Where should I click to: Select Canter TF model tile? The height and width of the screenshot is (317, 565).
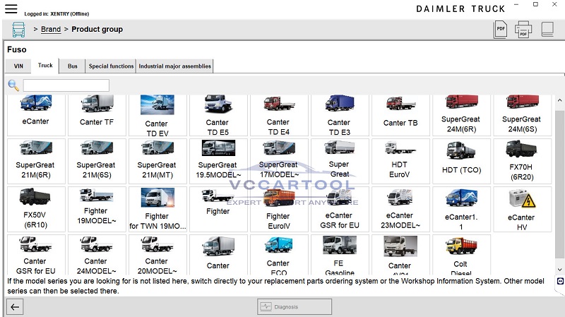pyautogui.click(x=97, y=115)
